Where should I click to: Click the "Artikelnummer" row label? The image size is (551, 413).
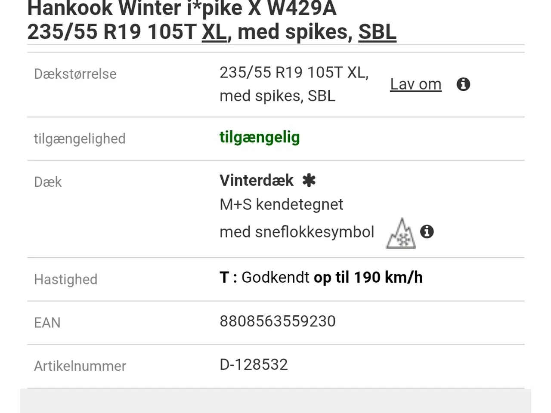click(80, 366)
